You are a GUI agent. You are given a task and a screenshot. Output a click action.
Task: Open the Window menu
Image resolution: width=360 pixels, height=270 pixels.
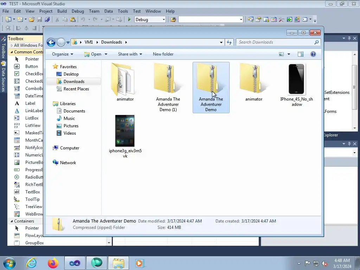click(x=153, y=11)
